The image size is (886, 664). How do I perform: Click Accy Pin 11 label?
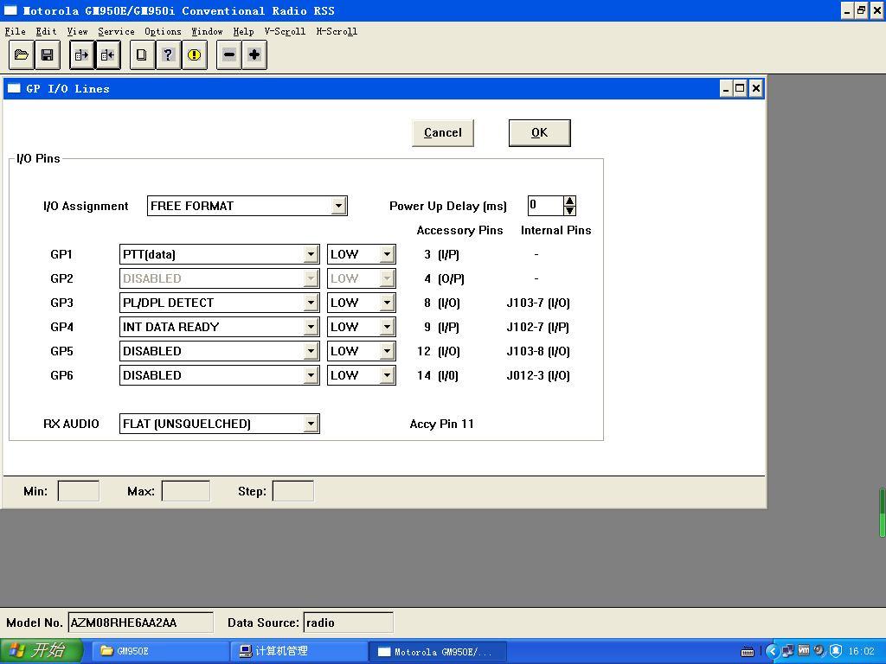click(x=442, y=424)
